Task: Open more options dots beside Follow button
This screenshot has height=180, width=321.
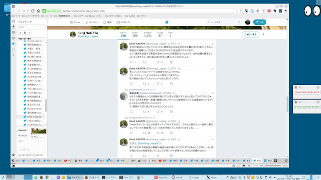Action: pos(263,34)
